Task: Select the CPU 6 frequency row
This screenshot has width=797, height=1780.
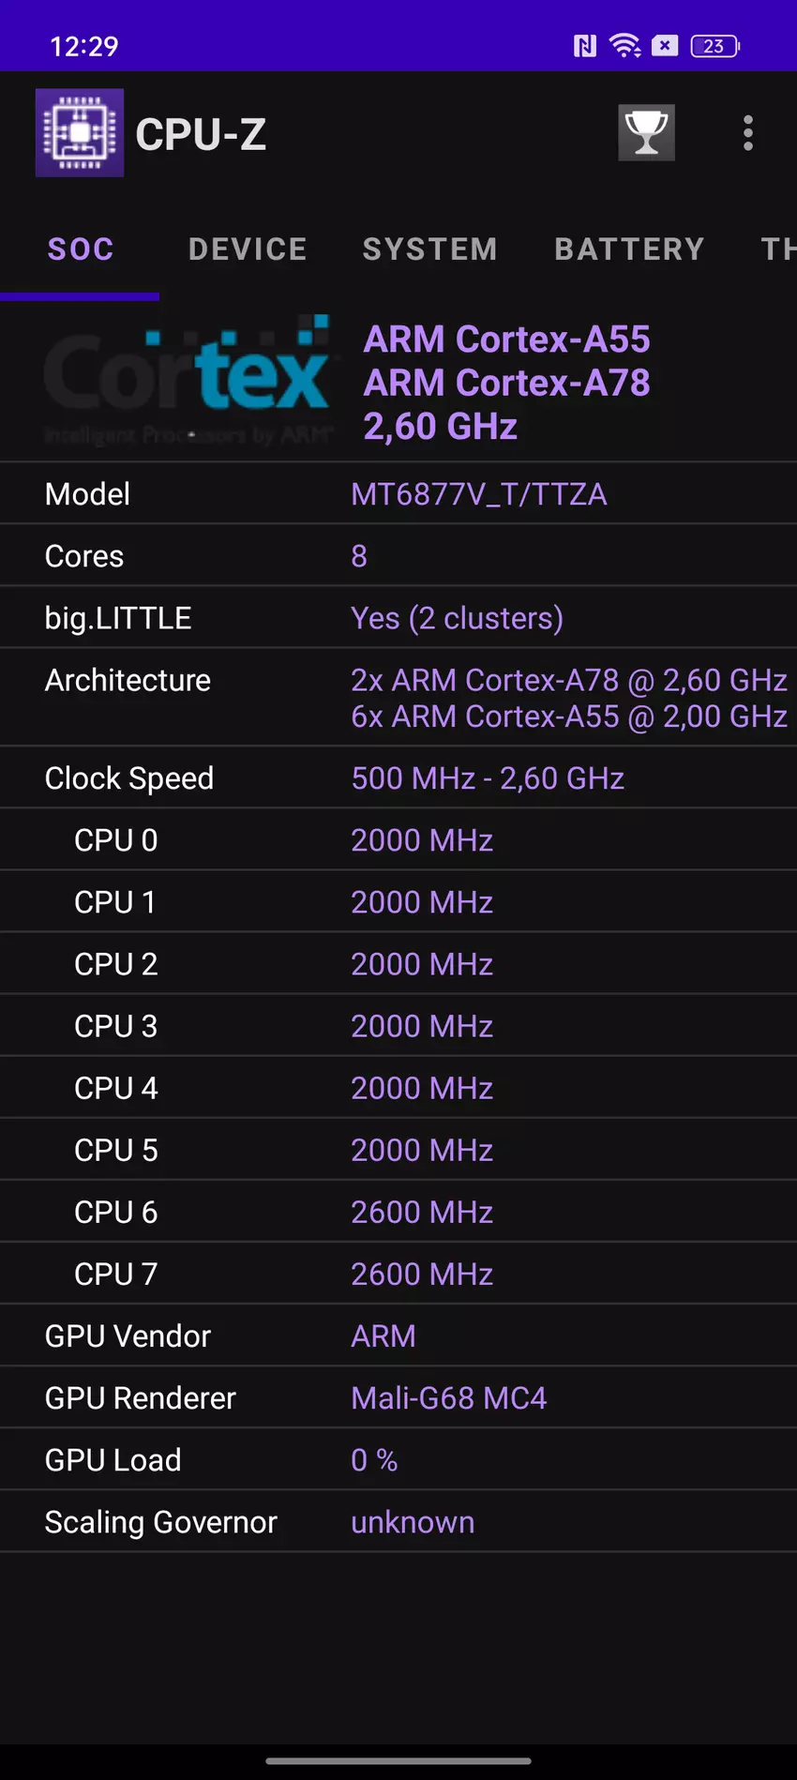Action: coord(398,1212)
